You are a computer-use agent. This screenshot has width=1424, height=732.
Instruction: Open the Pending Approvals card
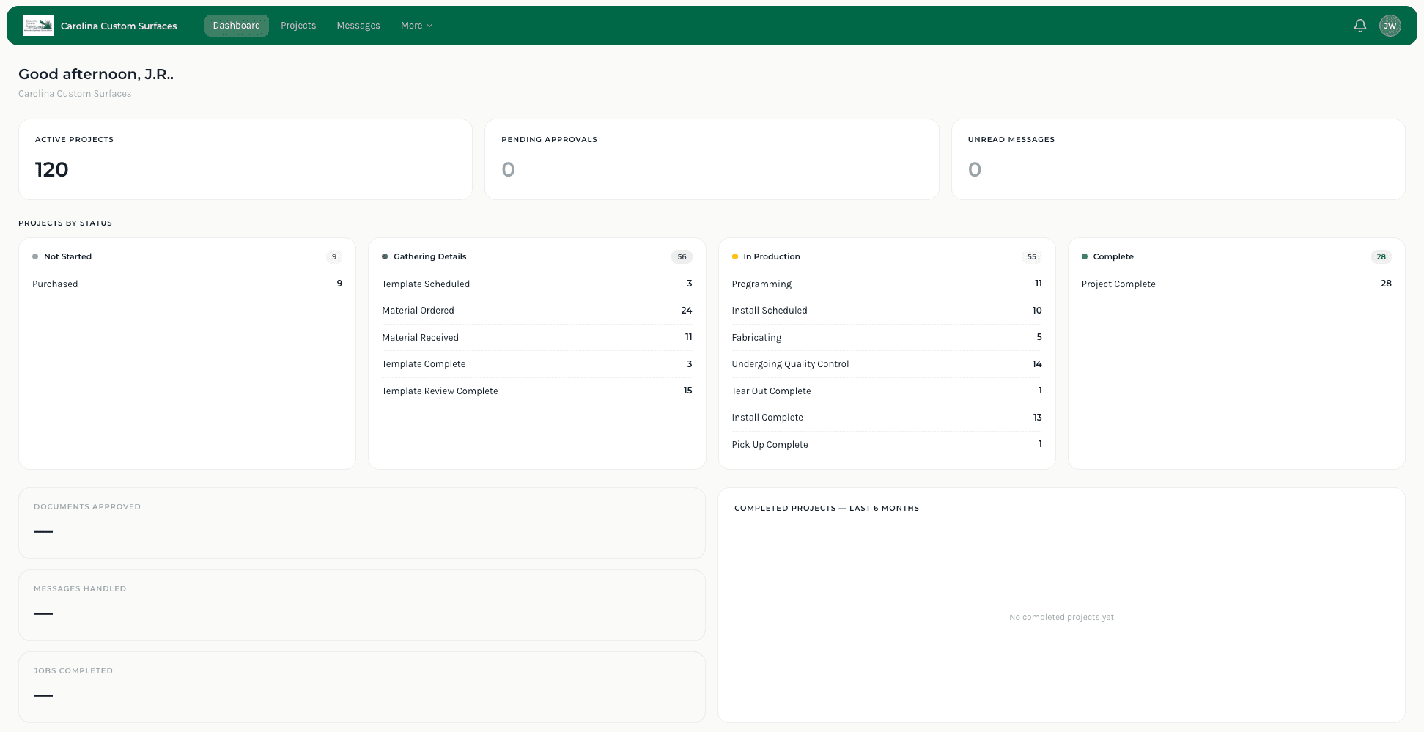point(711,159)
